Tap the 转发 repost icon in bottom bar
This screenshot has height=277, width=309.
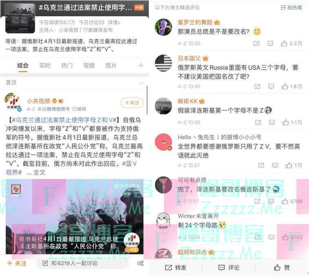[168, 268]
